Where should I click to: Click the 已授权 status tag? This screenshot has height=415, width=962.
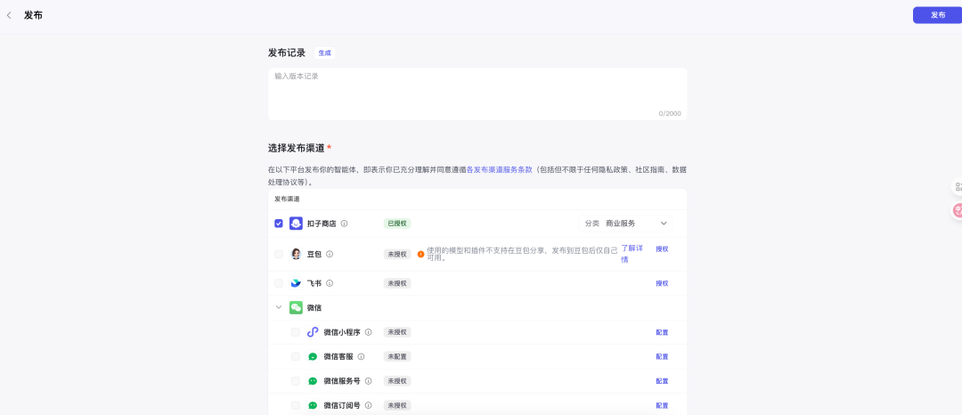click(x=397, y=224)
